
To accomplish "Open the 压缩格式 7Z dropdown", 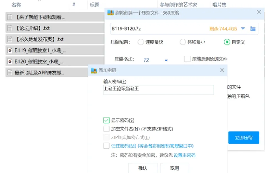I will [166, 60].
